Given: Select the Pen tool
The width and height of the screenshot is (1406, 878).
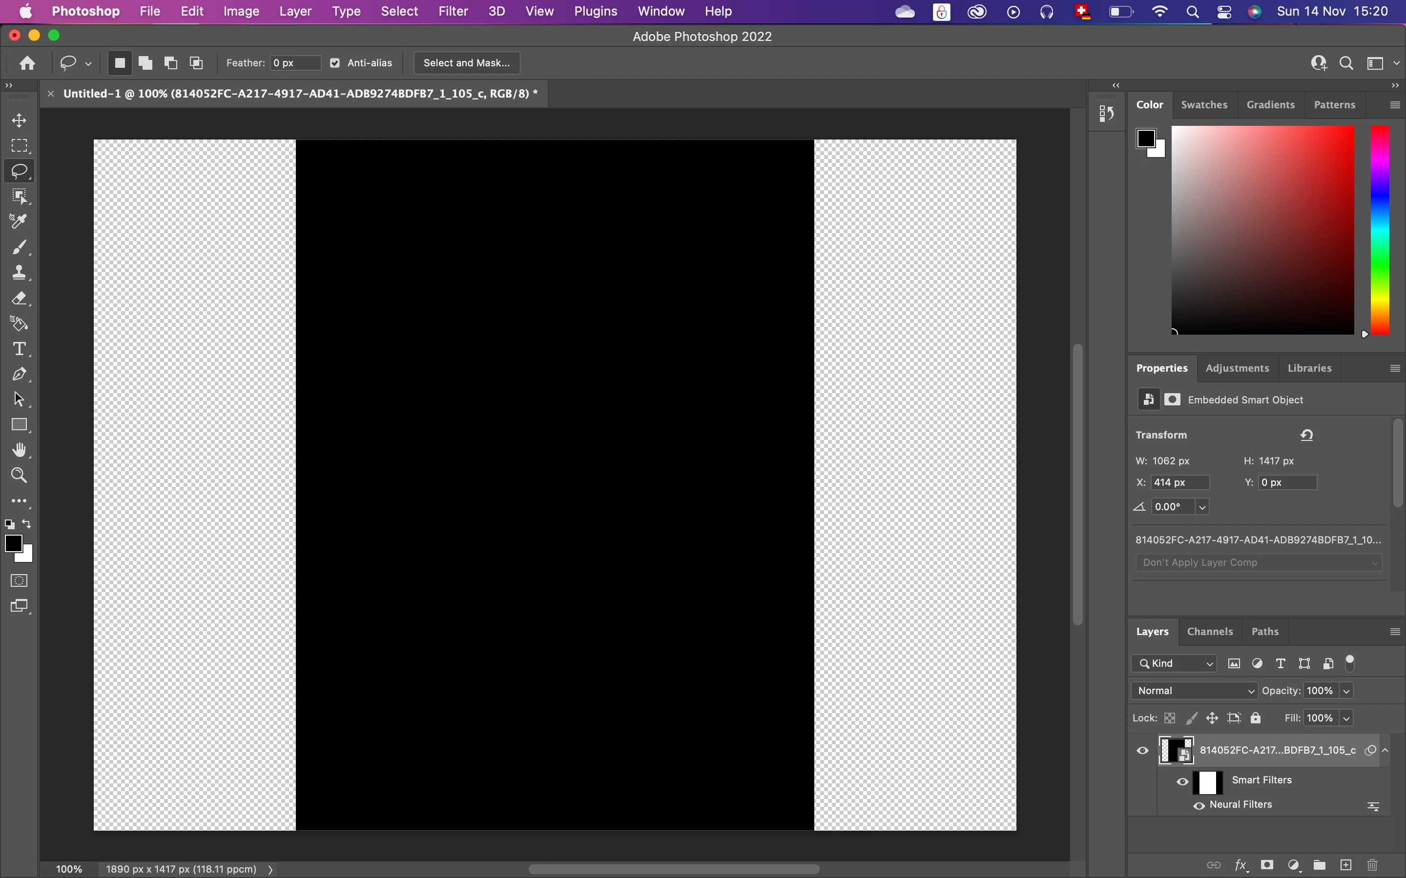Looking at the screenshot, I should tap(19, 375).
